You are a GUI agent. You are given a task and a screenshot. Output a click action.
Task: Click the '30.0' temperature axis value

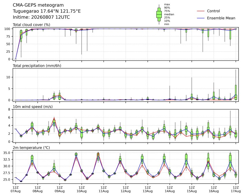click(x=7, y=166)
